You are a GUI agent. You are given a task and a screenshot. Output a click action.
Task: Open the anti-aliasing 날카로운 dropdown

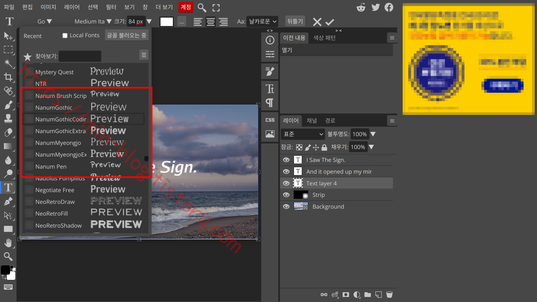tap(262, 22)
